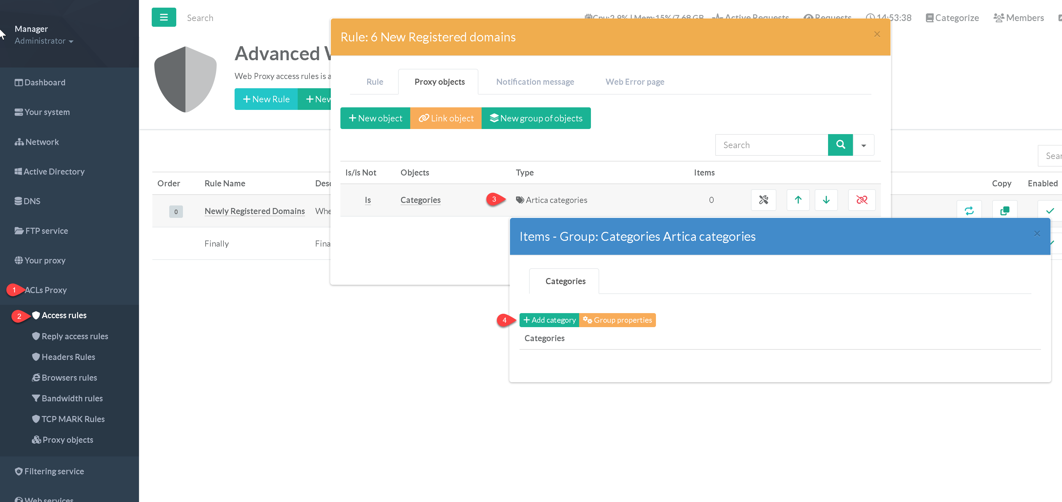Click the Add category button
Image resolution: width=1062 pixels, height=502 pixels.
coord(549,320)
